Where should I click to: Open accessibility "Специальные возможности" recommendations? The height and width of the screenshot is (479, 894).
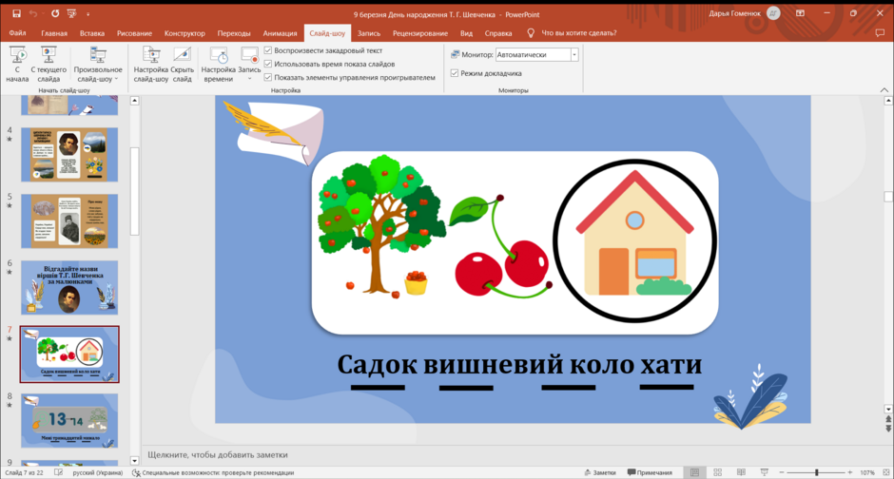point(213,472)
